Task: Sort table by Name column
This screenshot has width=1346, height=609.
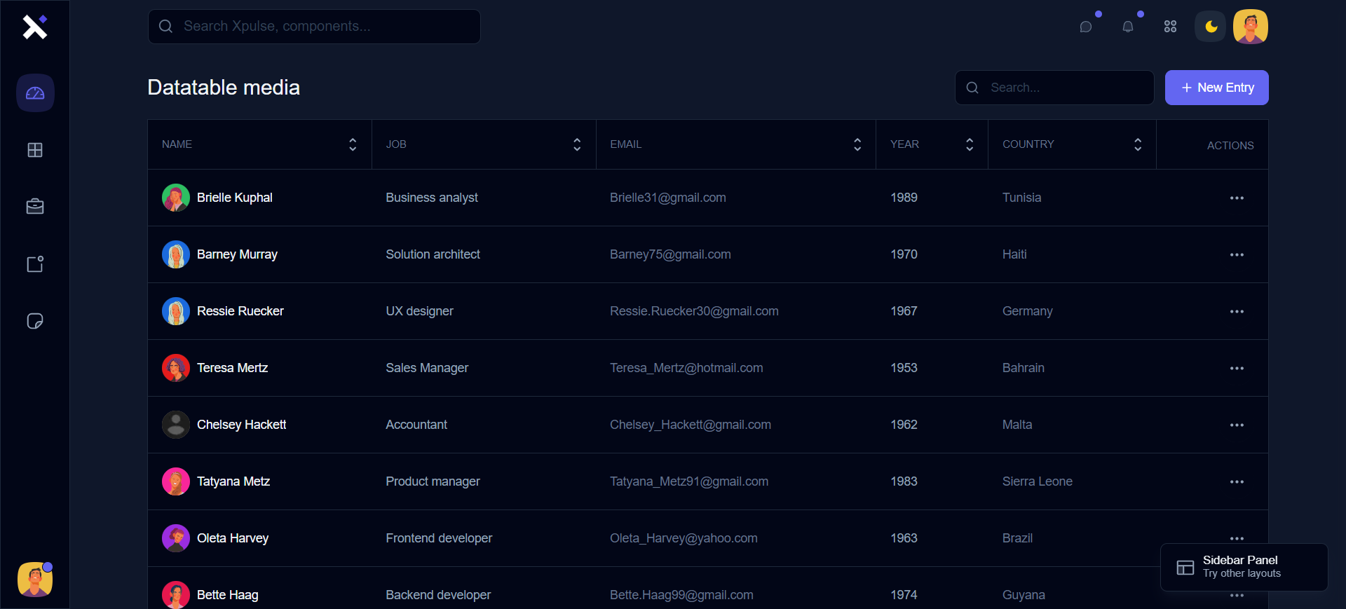Action: tap(353, 144)
